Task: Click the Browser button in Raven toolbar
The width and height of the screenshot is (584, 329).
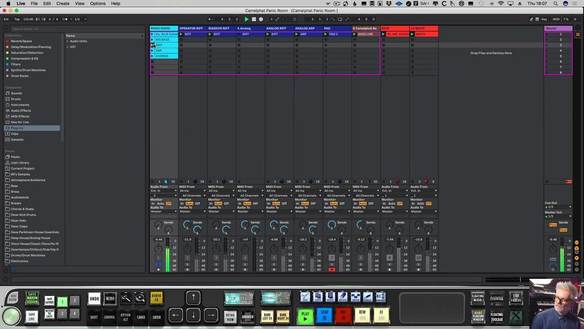Action: 248,317
